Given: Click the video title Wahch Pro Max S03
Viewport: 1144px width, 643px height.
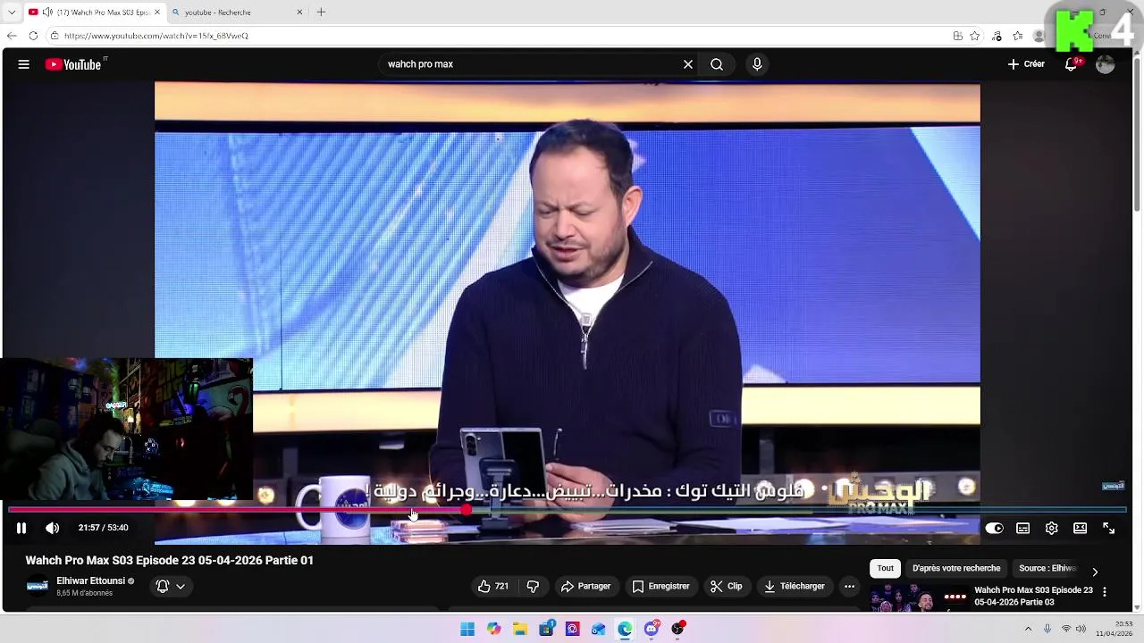Looking at the screenshot, I should 170,560.
